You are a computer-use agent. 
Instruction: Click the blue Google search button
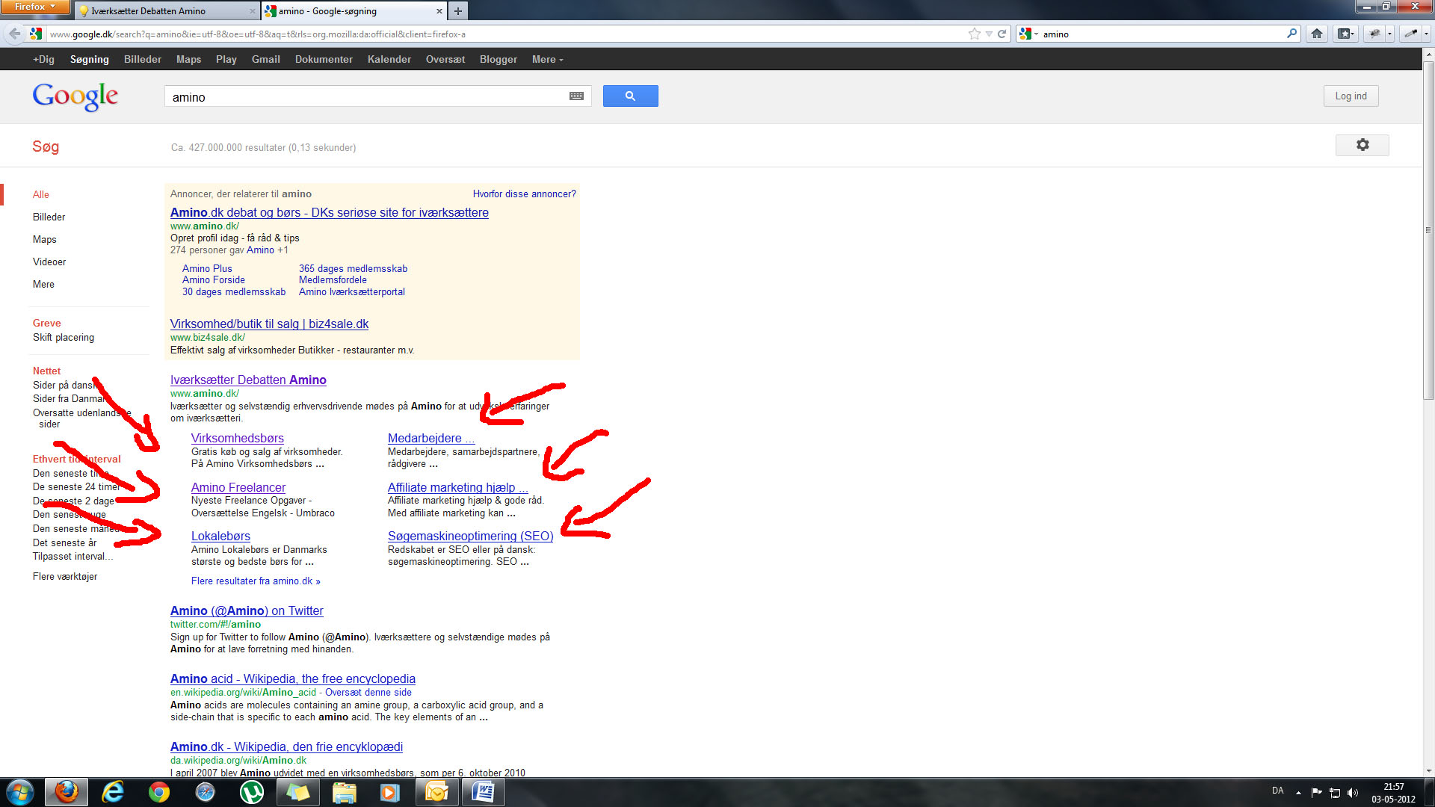pyautogui.click(x=630, y=96)
